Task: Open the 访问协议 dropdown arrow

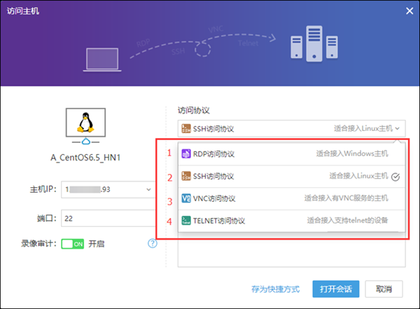Action: [398, 128]
